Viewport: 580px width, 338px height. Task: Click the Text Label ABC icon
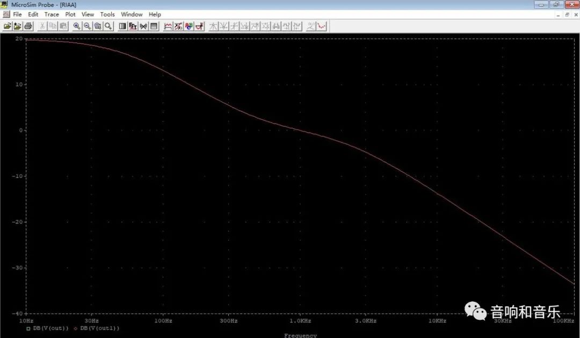[x=189, y=26]
